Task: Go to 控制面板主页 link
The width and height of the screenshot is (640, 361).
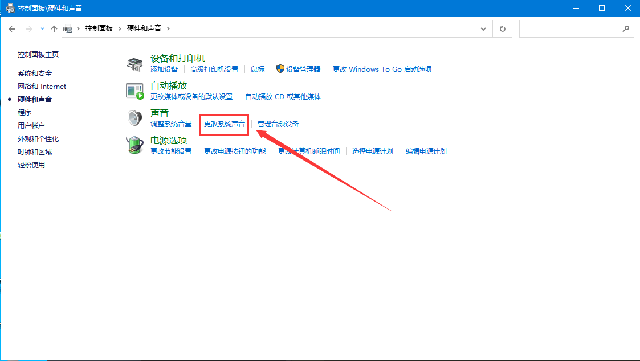Action: tap(38, 55)
